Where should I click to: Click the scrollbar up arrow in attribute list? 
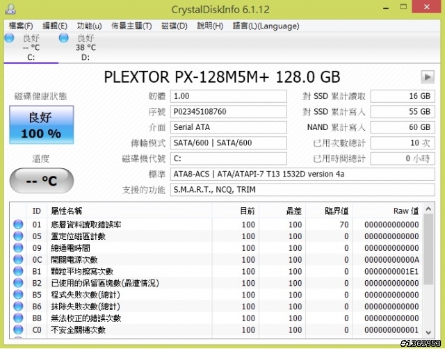tap(428, 209)
